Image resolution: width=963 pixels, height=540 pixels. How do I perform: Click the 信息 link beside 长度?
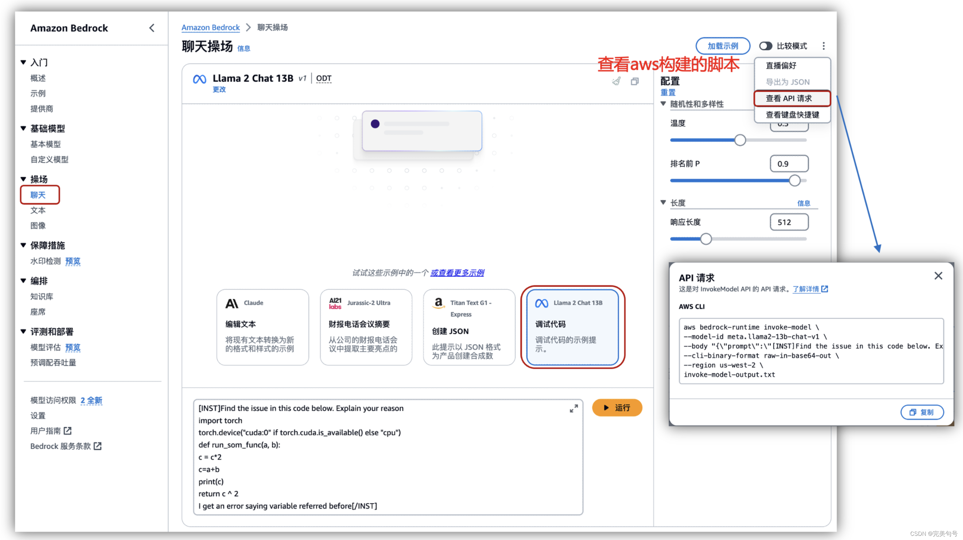pos(804,203)
